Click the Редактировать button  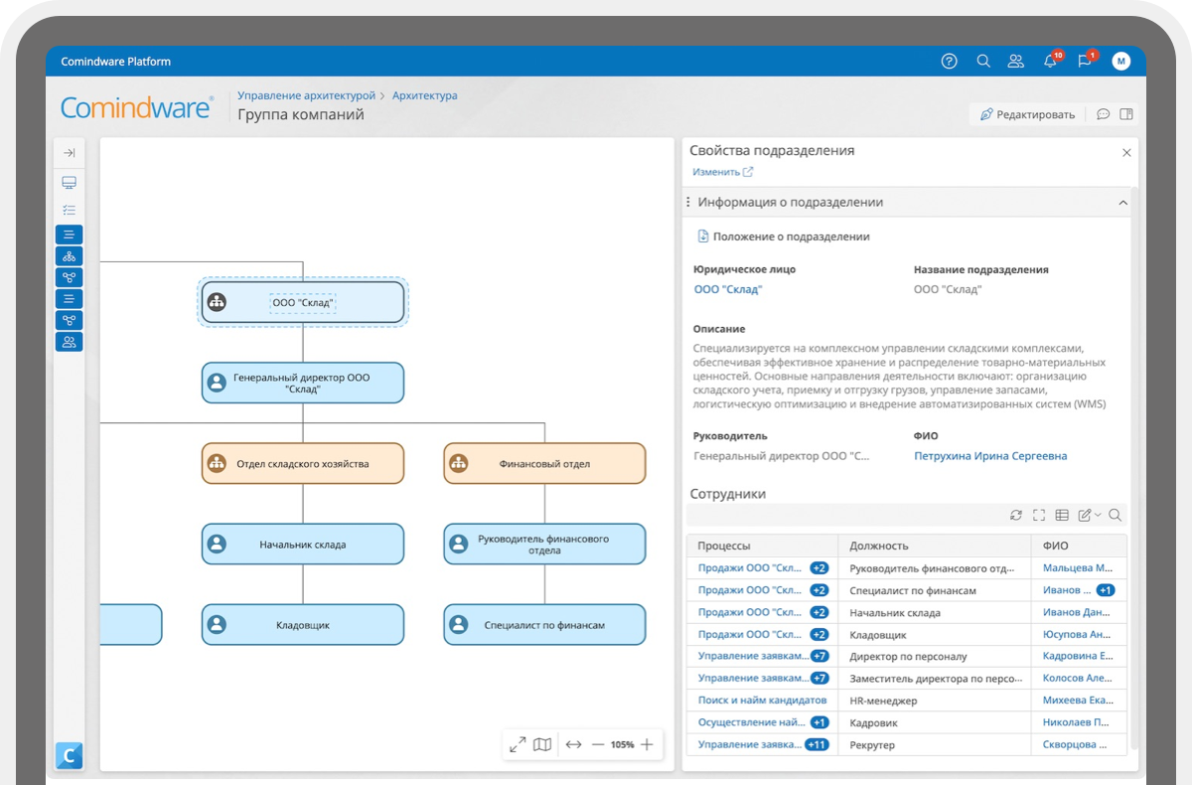(1027, 114)
